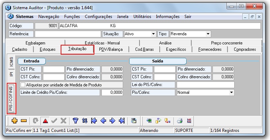Select the vertical PIS/COFINS side tab
This screenshot has width=270, height=140.
click(x=11, y=99)
